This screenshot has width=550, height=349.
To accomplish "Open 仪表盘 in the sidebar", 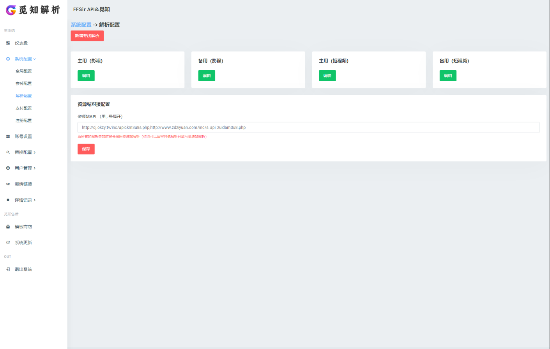I will tap(21, 43).
